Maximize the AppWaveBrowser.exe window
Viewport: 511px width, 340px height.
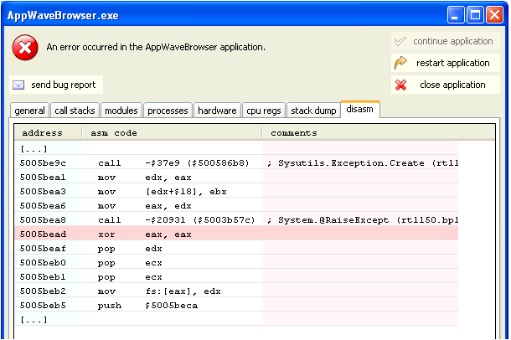[475, 15]
